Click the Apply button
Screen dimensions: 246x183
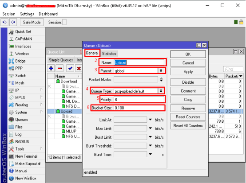188,71
